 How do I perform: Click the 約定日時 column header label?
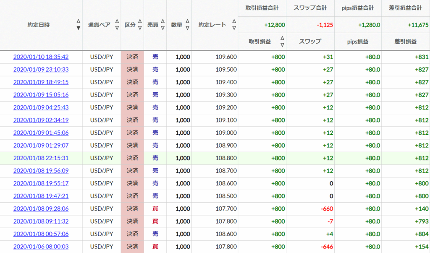pyautogui.click(x=39, y=25)
